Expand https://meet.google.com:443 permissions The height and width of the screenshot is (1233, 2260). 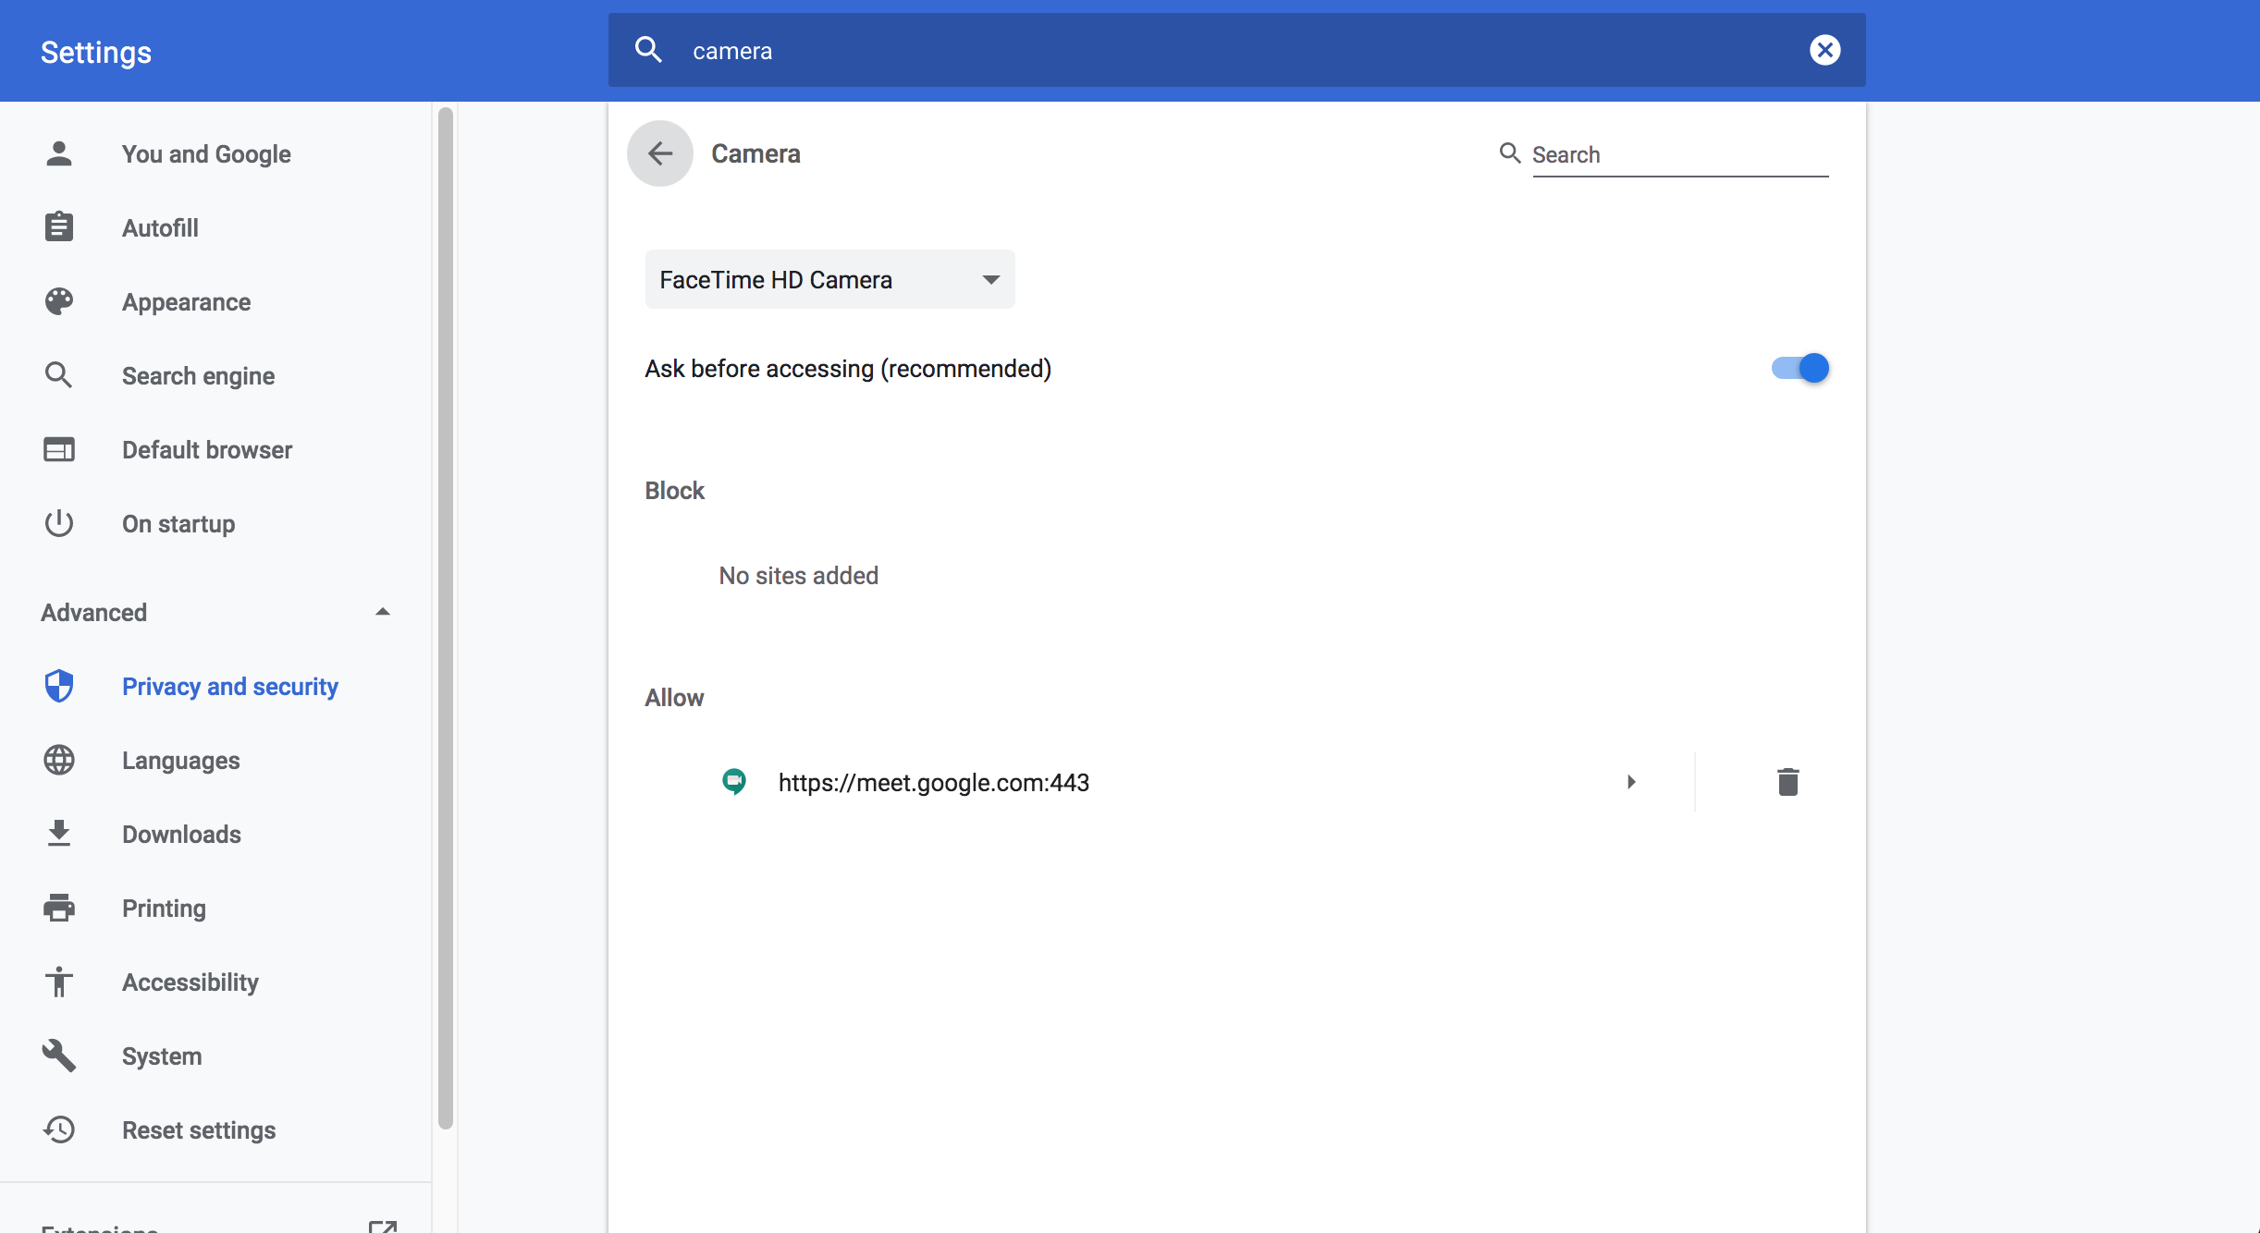click(x=1631, y=782)
